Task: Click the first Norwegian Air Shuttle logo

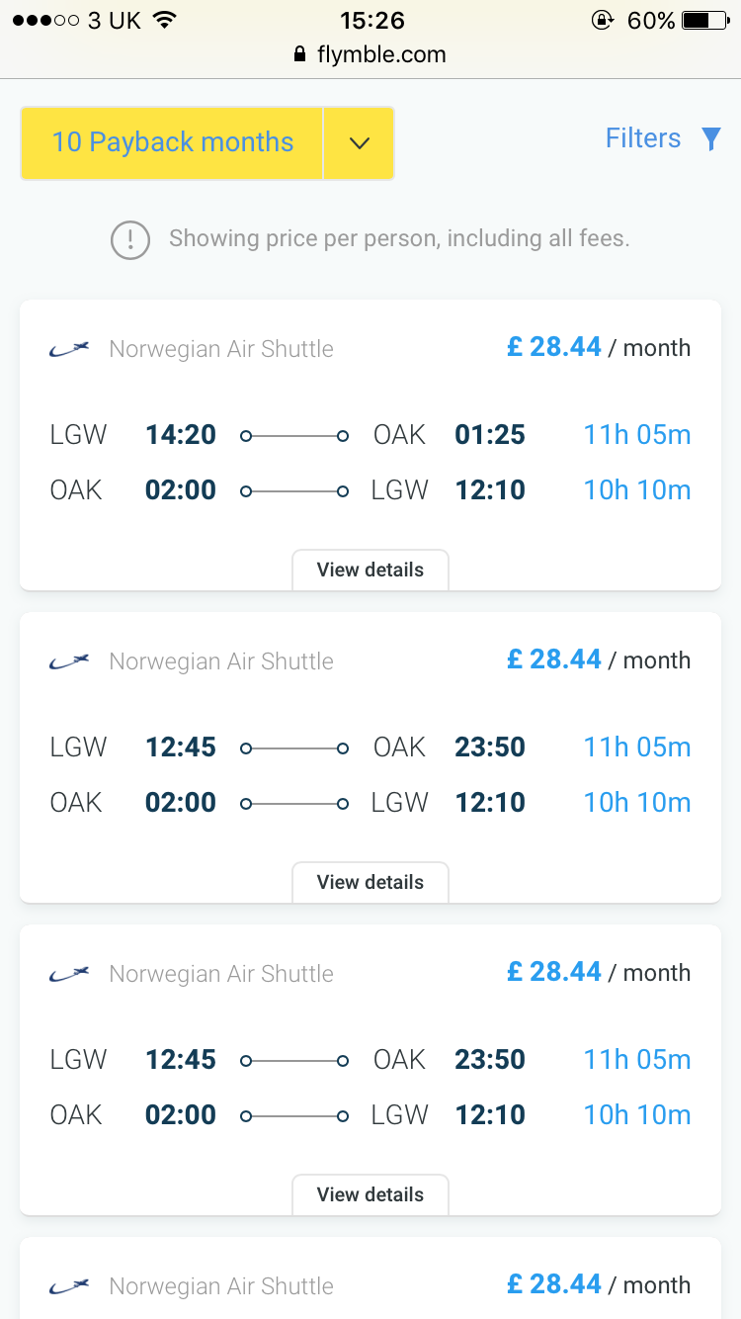Action: pos(69,348)
